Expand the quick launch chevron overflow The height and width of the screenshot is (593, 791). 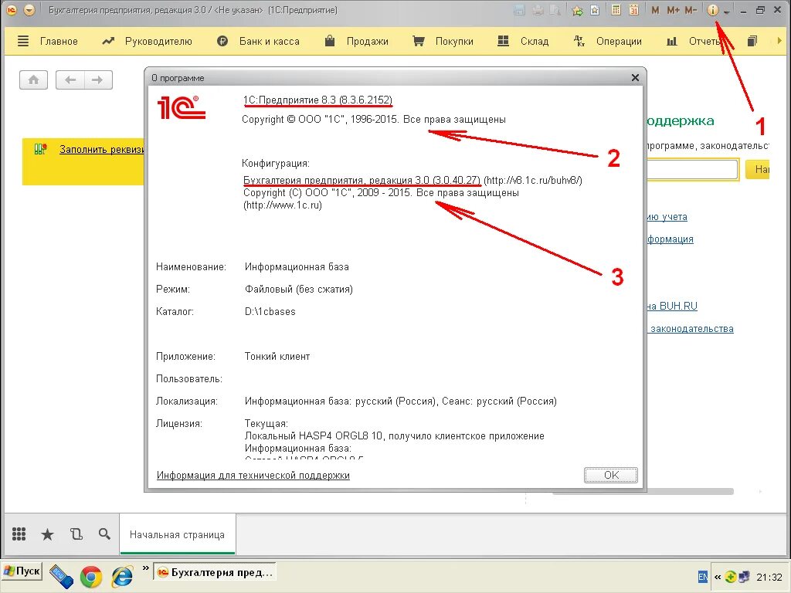coord(146,568)
